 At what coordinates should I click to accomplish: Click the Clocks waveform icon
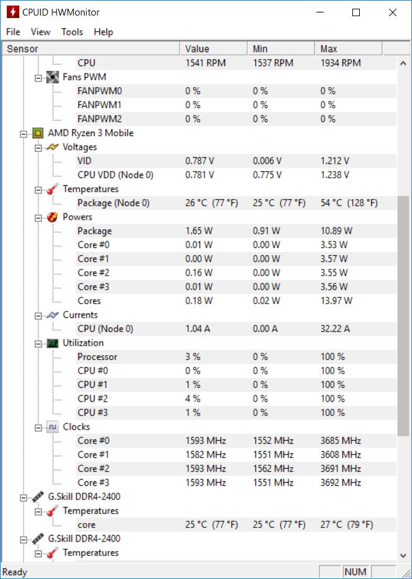pyautogui.click(x=53, y=427)
